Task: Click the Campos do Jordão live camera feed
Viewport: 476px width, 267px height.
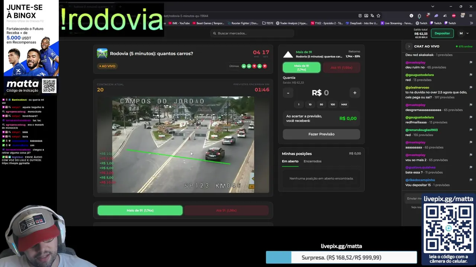Action: pyautogui.click(x=183, y=145)
